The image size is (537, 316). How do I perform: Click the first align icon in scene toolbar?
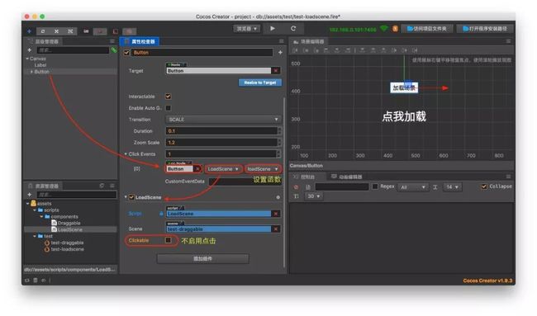click(295, 50)
